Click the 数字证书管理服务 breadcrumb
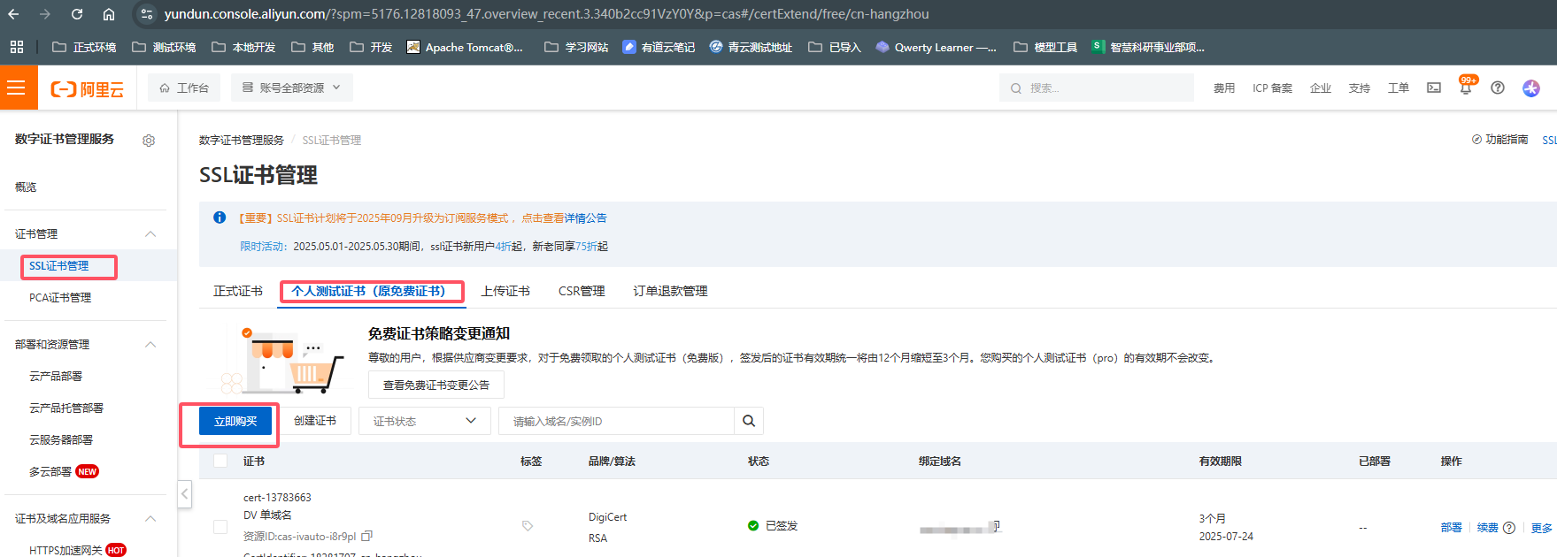Image resolution: width=1557 pixels, height=557 pixels. (242, 141)
